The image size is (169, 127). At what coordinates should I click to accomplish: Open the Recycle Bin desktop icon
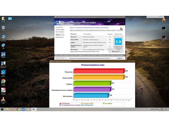click(3, 28)
